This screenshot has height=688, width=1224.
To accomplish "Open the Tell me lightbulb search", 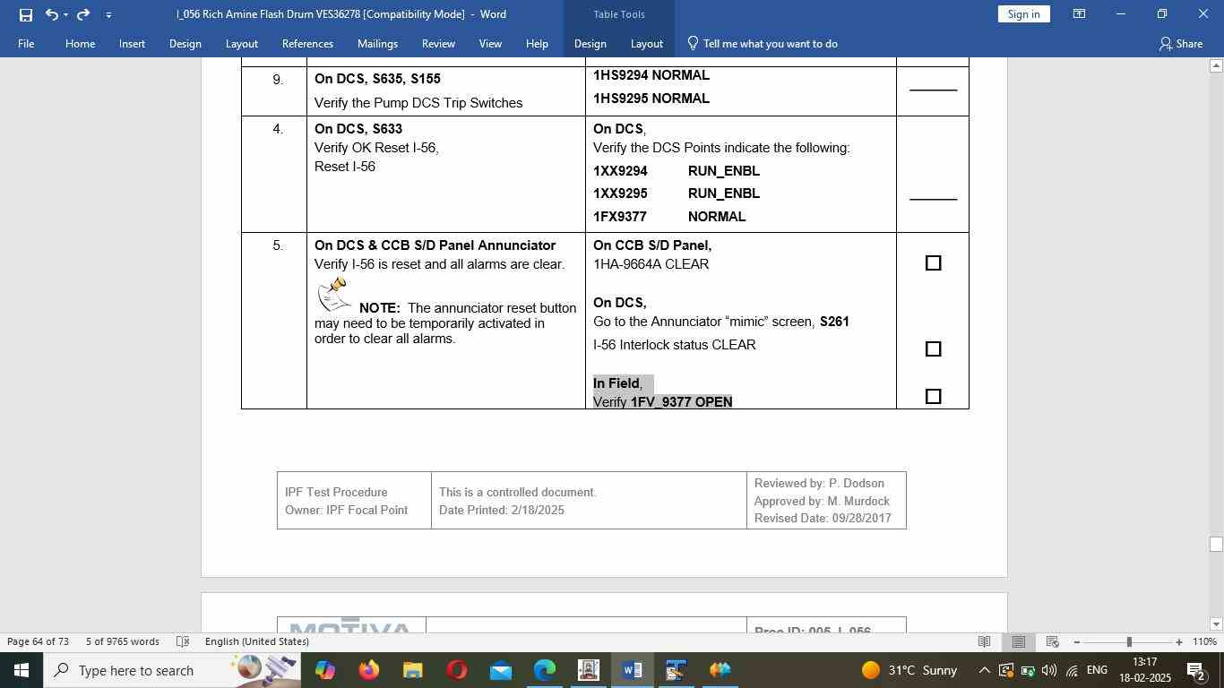I will pos(693,43).
